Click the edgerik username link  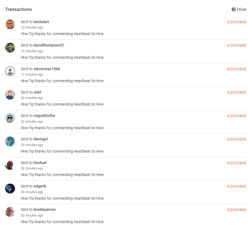[x=40, y=186]
